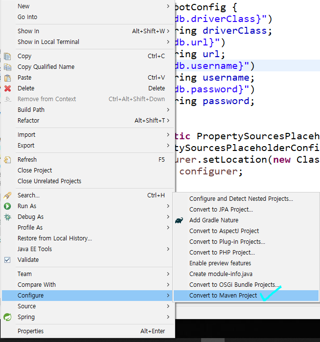320x342 pixels.
Task: Click 'url;' field name in editor
Action: click(214, 54)
